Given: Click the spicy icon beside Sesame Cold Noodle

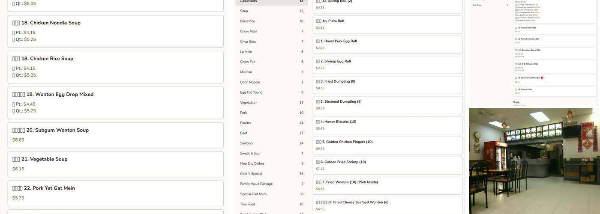Looking at the screenshot, I should tap(542, 78).
